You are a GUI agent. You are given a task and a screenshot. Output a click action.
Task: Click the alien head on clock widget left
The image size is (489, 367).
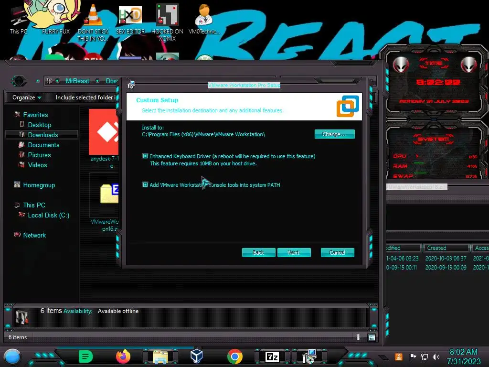[401, 65]
